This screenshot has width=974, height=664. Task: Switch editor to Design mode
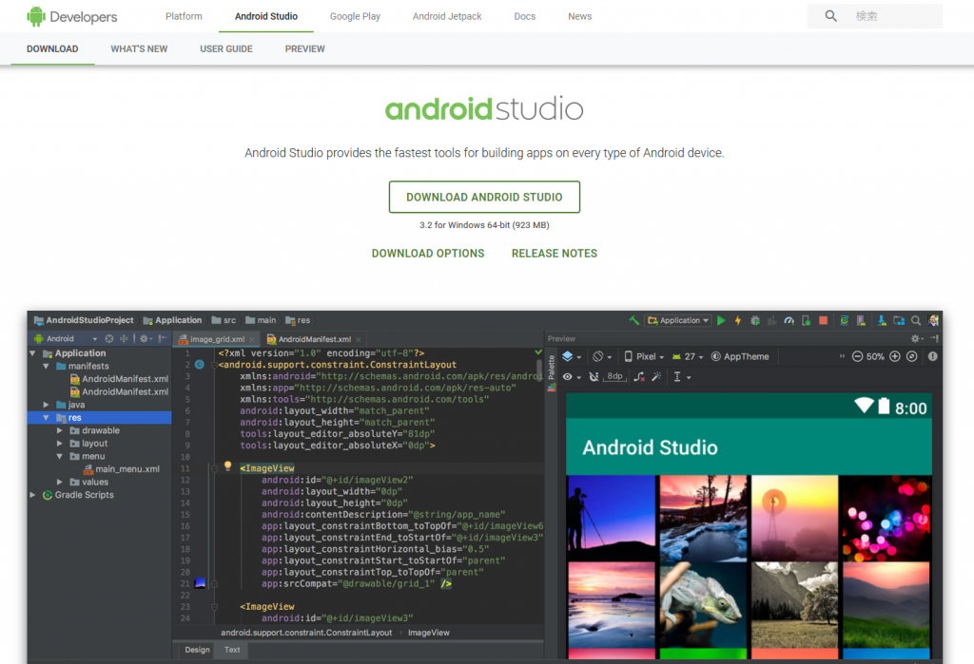[197, 650]
